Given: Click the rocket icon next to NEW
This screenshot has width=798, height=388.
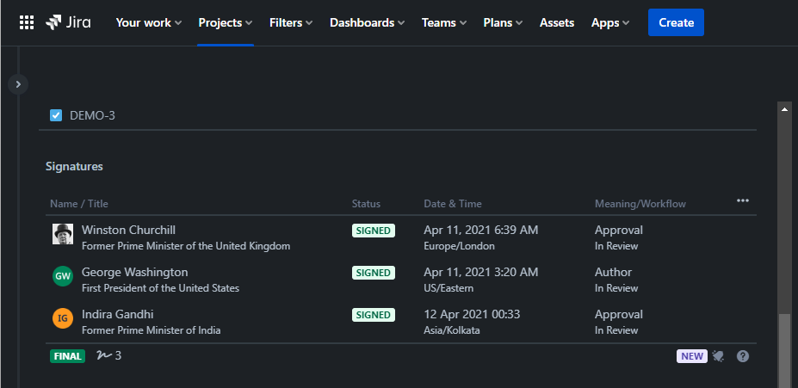Looking at the screenshot, I should tap(718, 356).
